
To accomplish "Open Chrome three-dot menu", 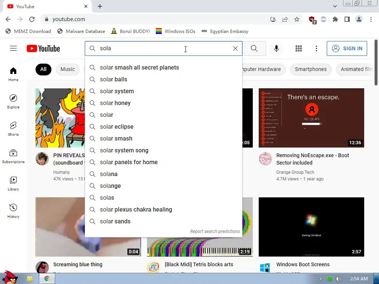I will coord(371,19).
